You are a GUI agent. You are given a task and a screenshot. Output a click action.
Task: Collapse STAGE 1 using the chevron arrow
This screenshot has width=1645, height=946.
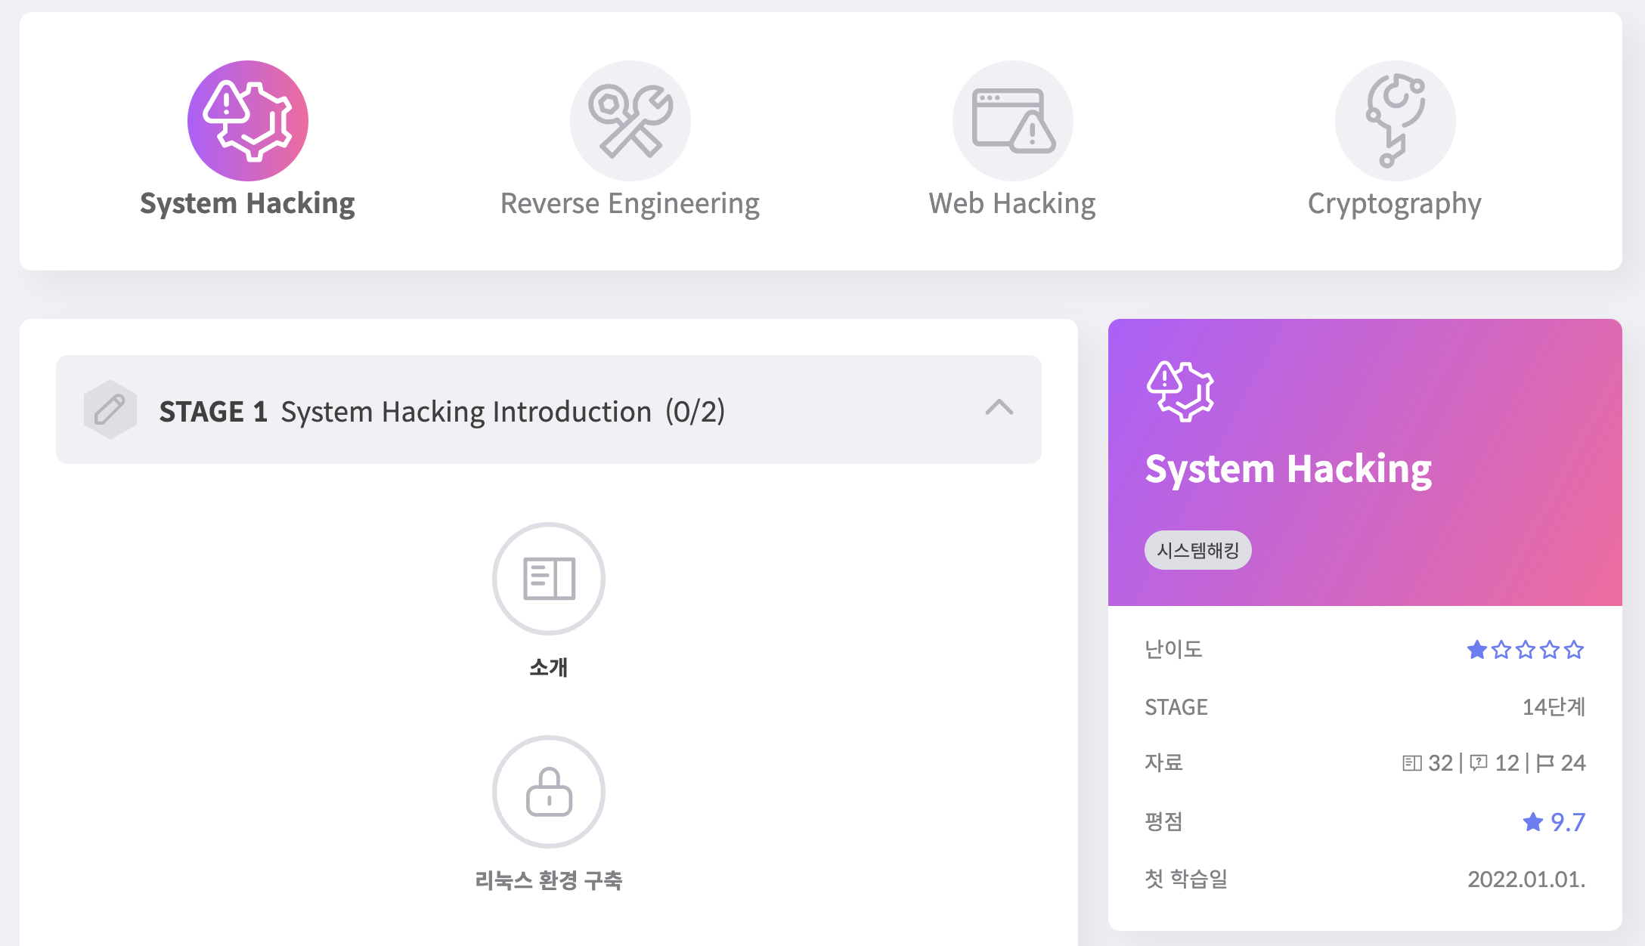[999, 408]
